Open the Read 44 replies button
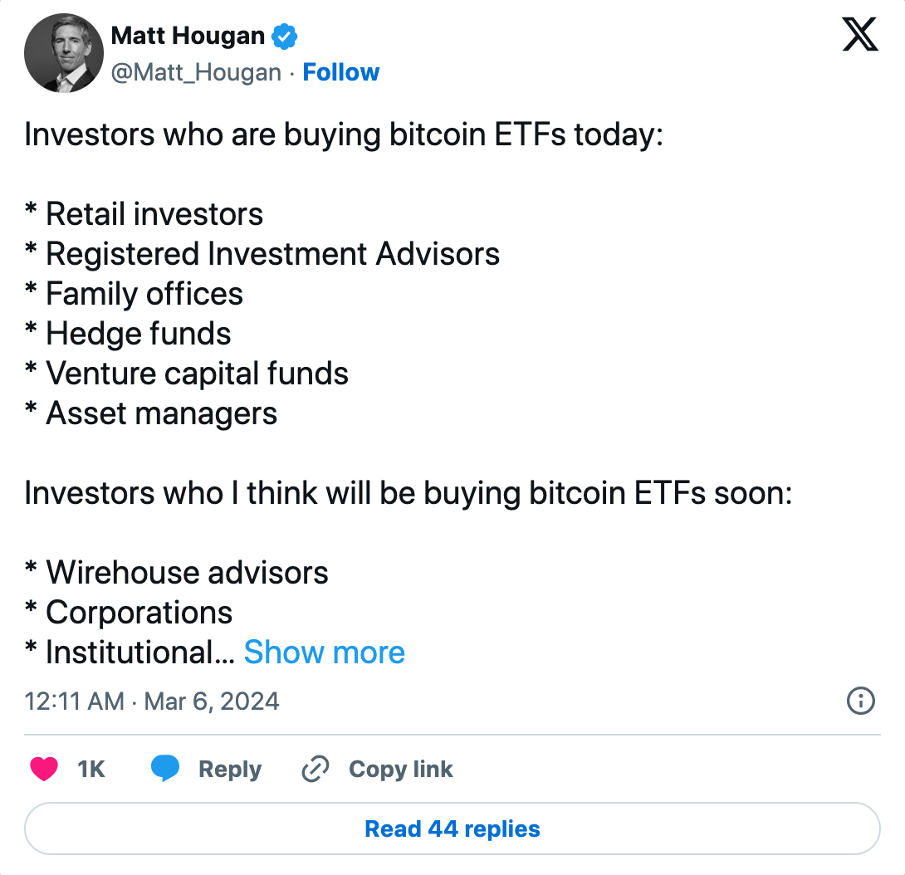This screenshot has width=905, height=875. [452, 829]
